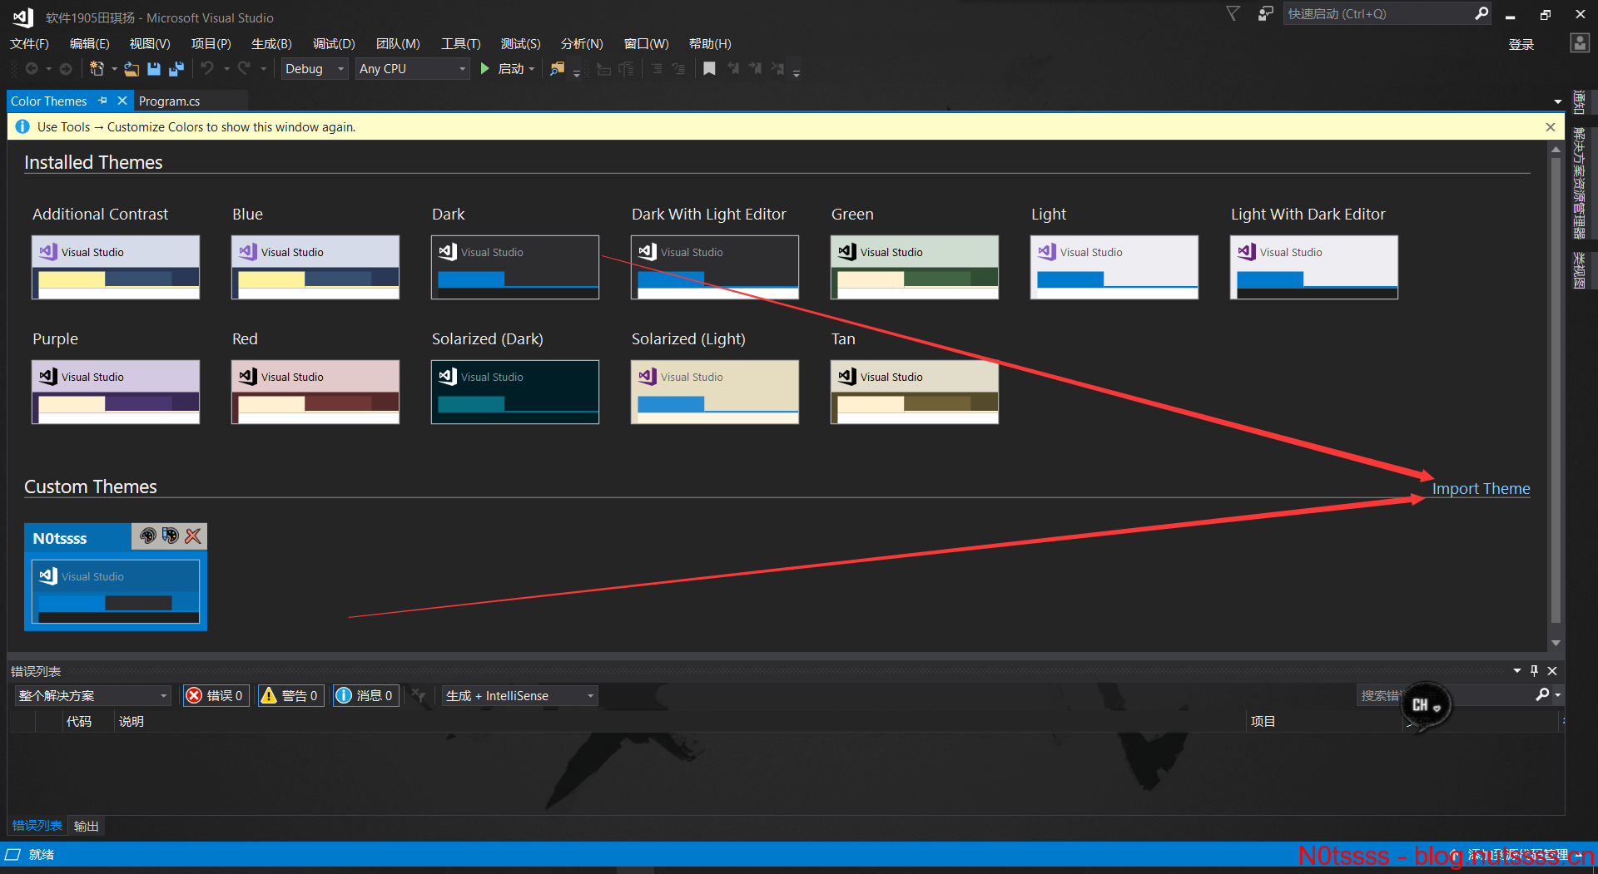1598x874 pixels.
Task: Click the magnifier in Quick Launch box
Action: pyautogui.click(x=1481, y=13)
